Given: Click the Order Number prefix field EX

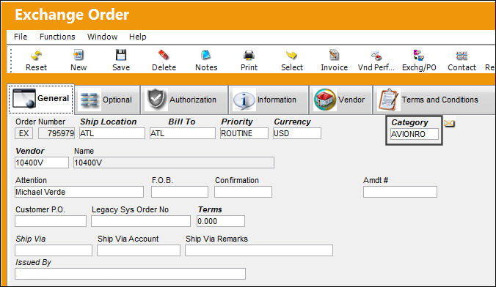Looking at the screenshot, I should [23, 133].
